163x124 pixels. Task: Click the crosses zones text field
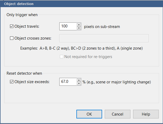click(x=104, y=38)
